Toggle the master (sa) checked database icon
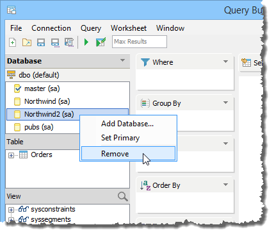This screenshot has width=274, height=234. [17, 88]
